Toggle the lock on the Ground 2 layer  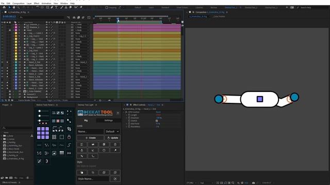[x=10, y=94]
